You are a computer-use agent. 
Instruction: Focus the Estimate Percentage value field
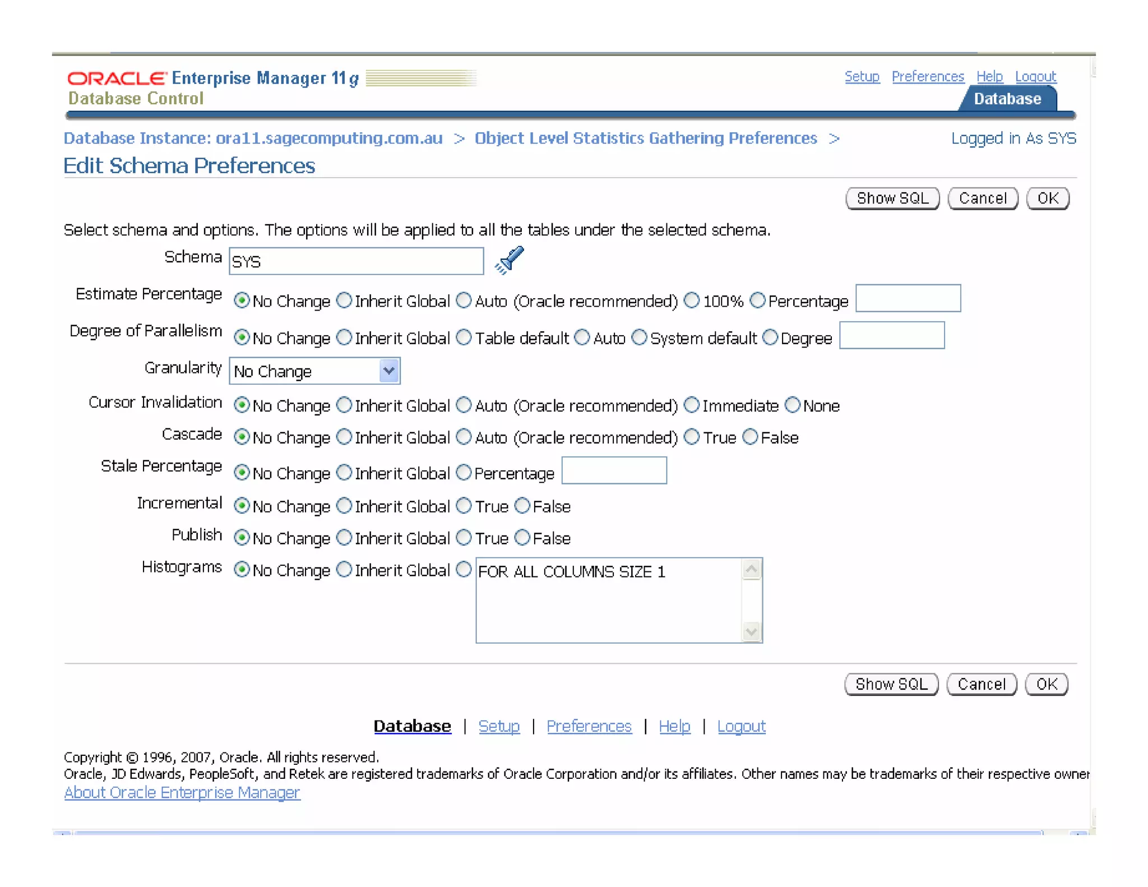click(x=908, y=298)
